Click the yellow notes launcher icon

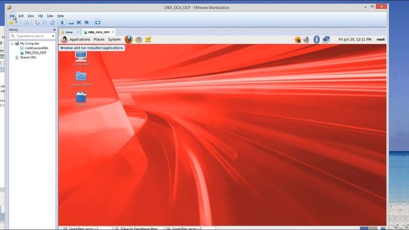click(148, 40)
